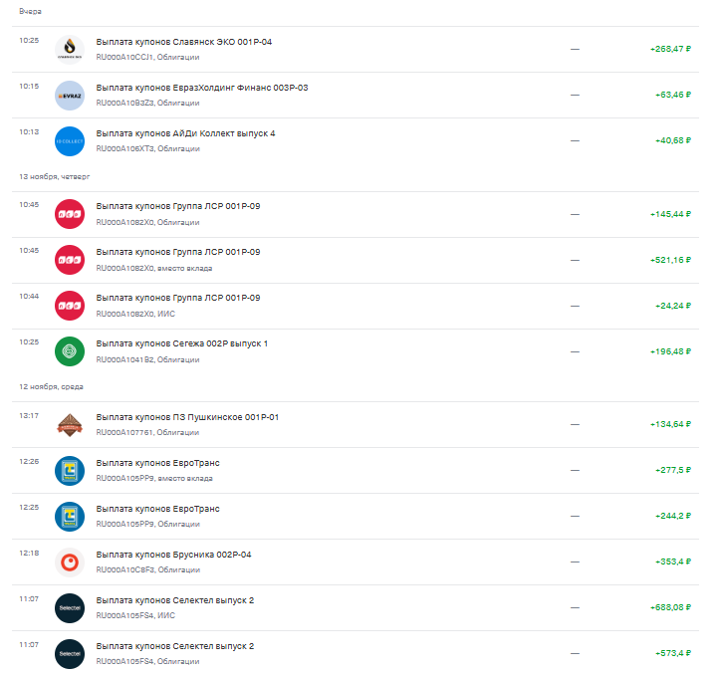This screenshot has height=675, width=724.
Task: Click the RU000A1082X0, вместо вклада subtitle
Action: (154, 268)
